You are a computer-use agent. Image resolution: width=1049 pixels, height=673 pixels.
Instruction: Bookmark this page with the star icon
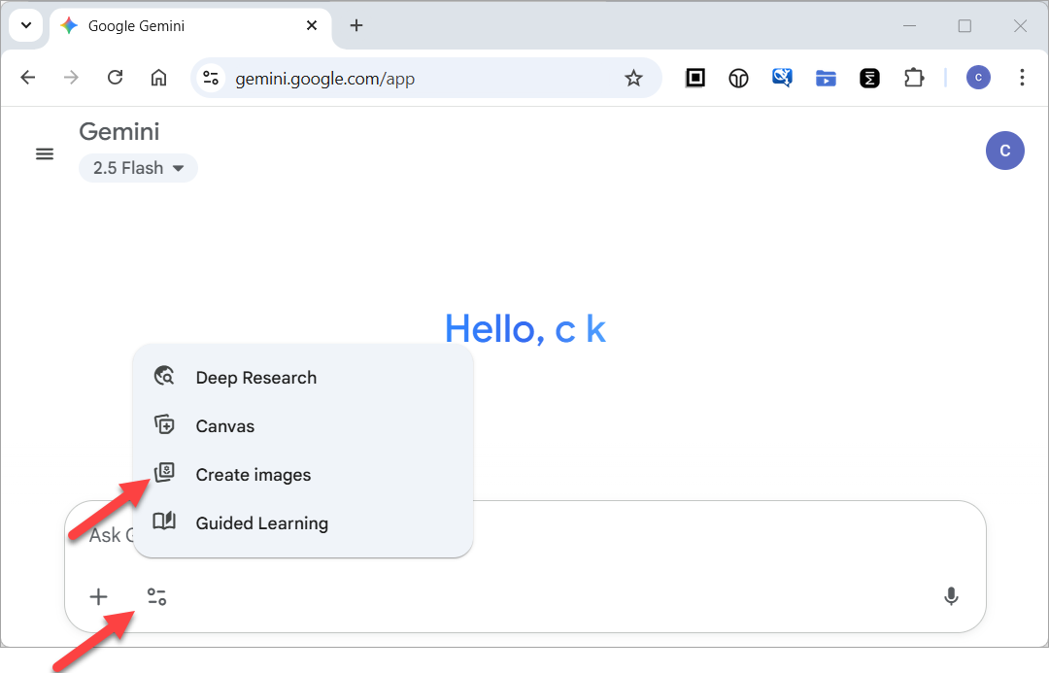633,79
